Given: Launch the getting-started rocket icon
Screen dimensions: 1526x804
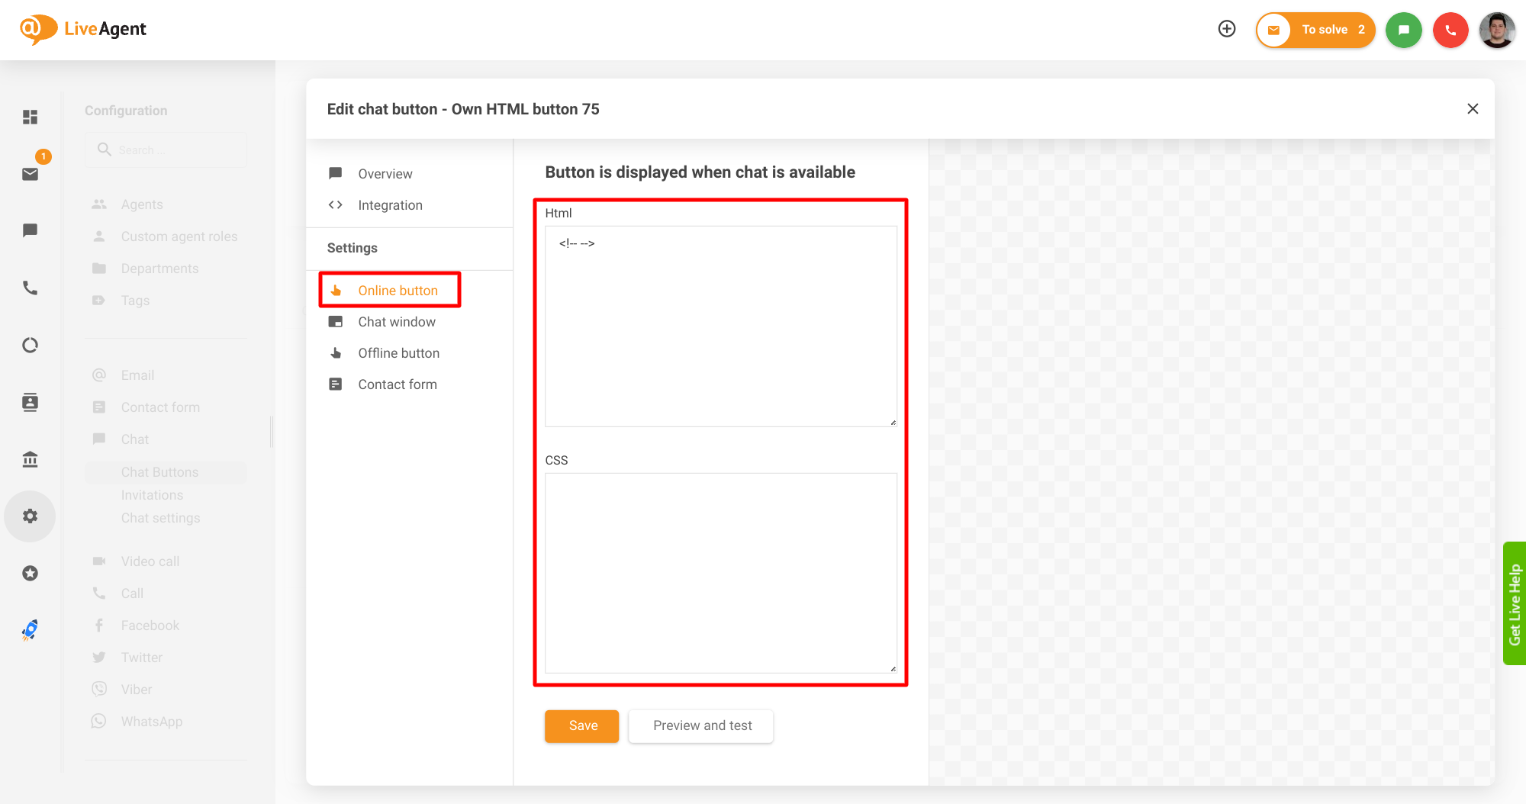Looking at the screenshot, I should 30,629.
